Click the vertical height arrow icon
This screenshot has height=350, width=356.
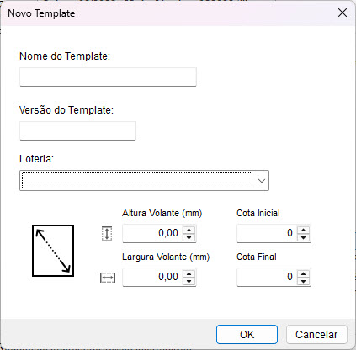point(107,234)
